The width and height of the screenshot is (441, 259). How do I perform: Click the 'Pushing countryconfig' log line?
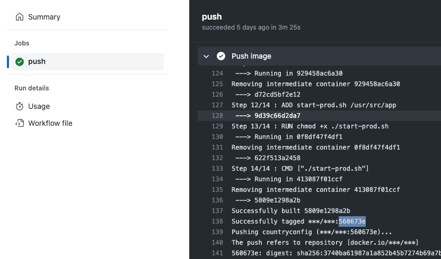click(x=312, y=232)
